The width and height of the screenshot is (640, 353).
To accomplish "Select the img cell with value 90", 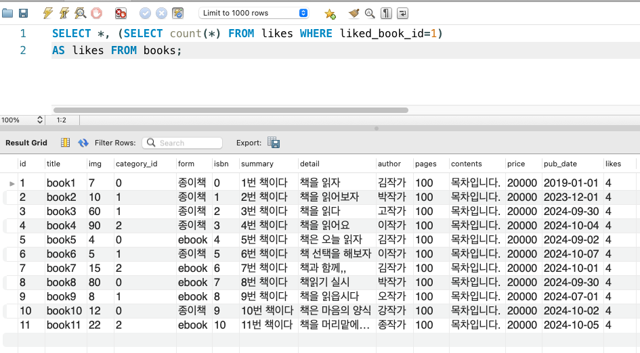I will tap(95, 225).
